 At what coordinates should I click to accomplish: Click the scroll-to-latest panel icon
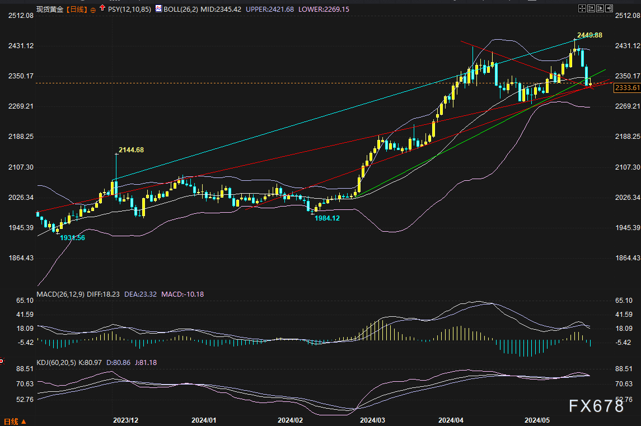[x=609, y=8]
